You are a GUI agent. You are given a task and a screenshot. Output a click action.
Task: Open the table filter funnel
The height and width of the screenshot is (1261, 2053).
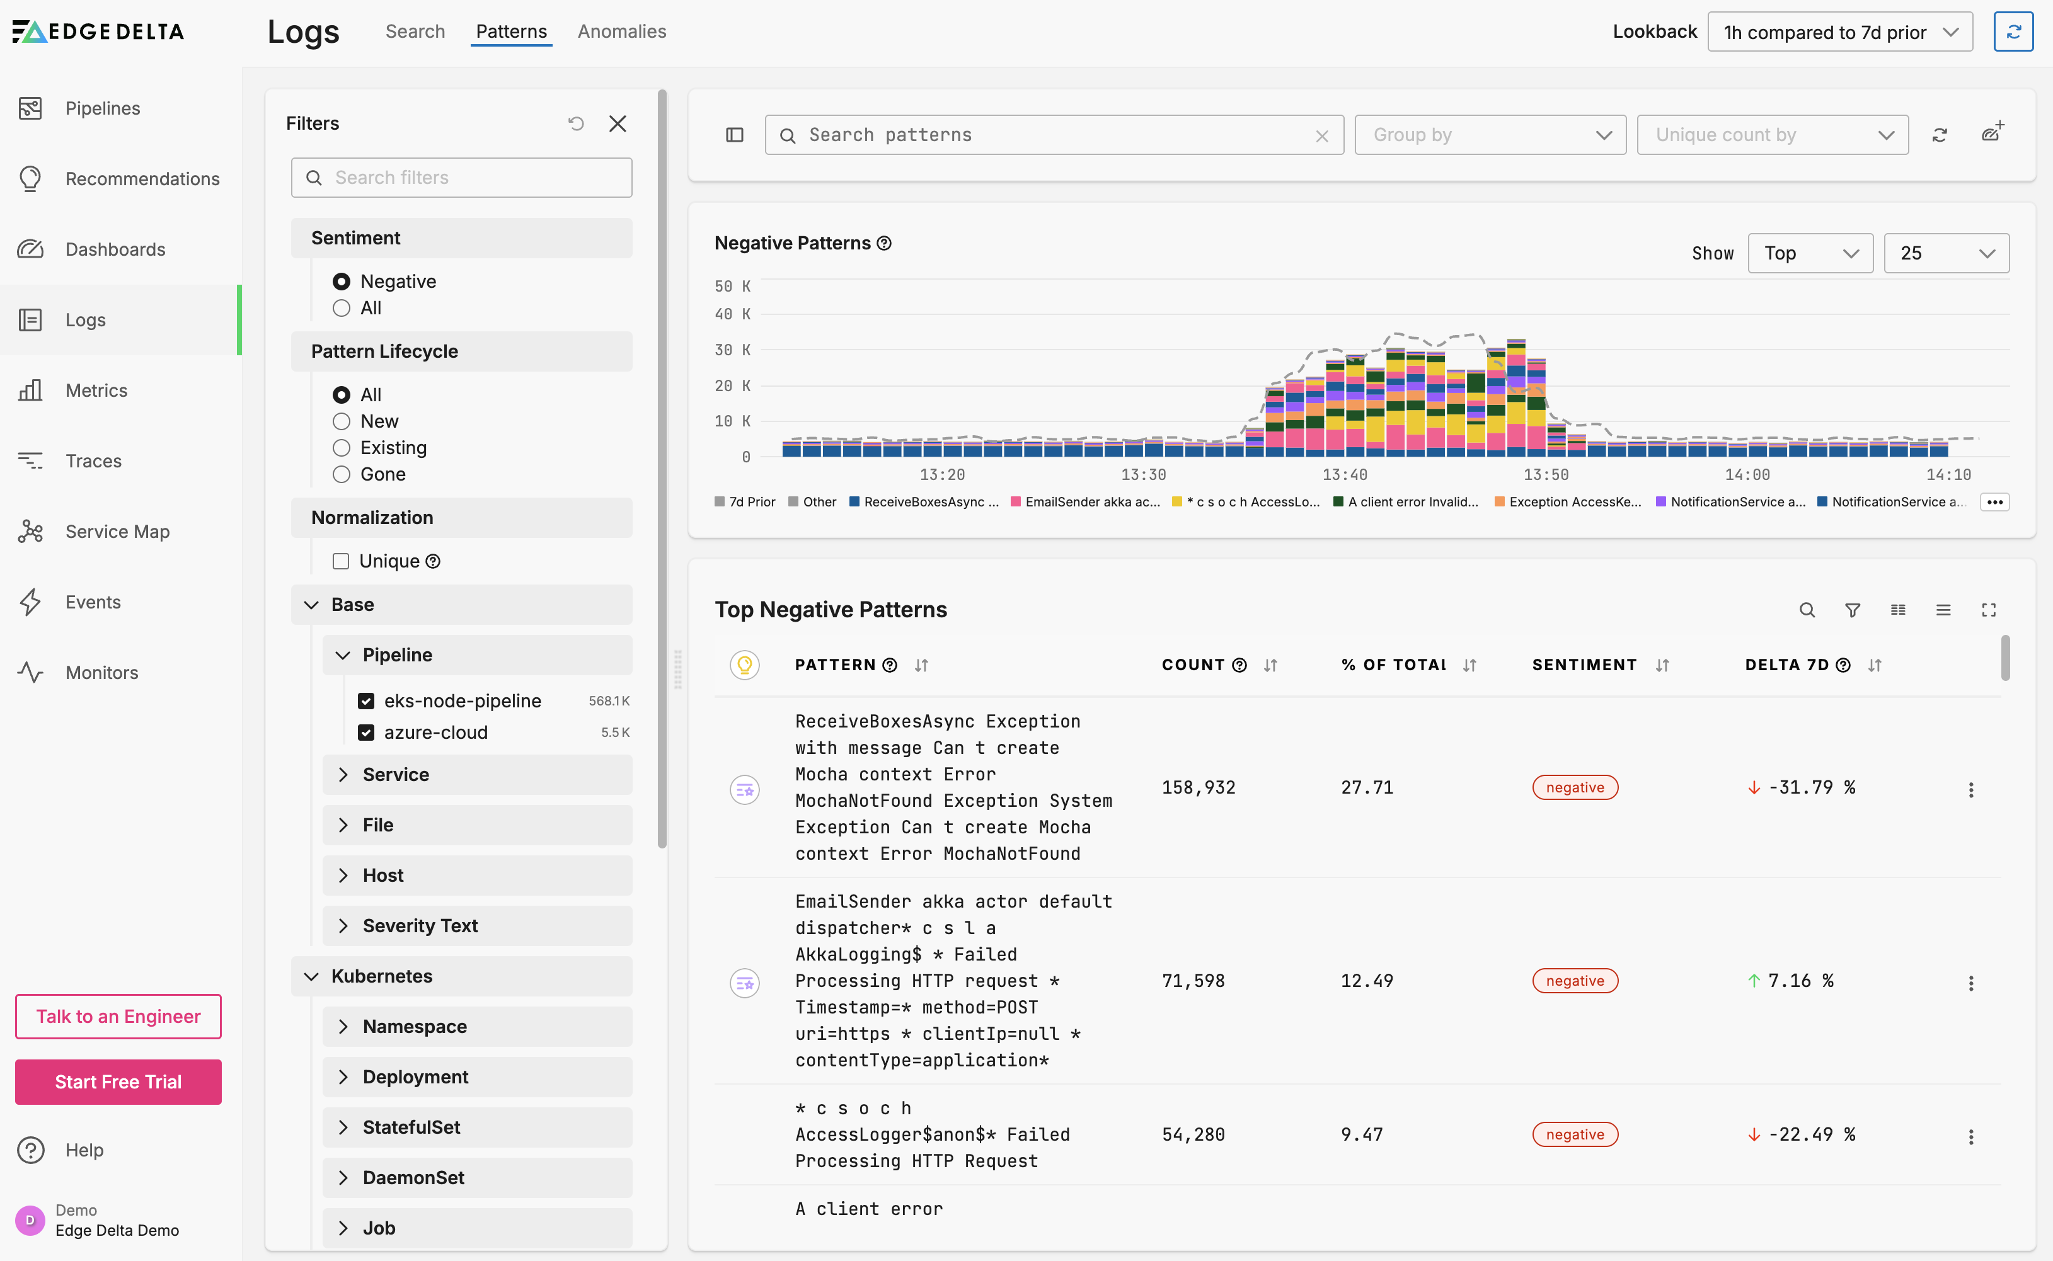click(x=1852, y=610)
